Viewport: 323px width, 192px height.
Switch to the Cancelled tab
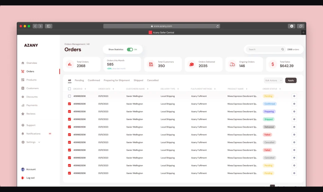(152, 80)
